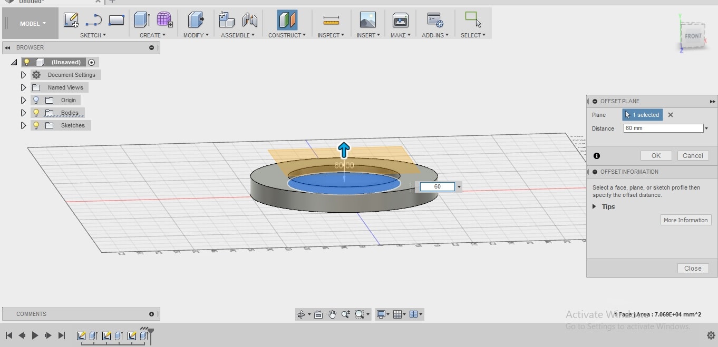Expand the Document Settings node

click(x=23, y=75)
